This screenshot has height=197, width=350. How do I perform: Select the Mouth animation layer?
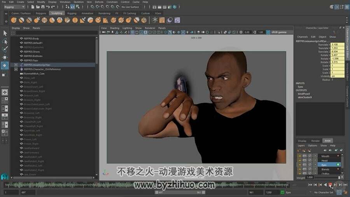(328, 156)
